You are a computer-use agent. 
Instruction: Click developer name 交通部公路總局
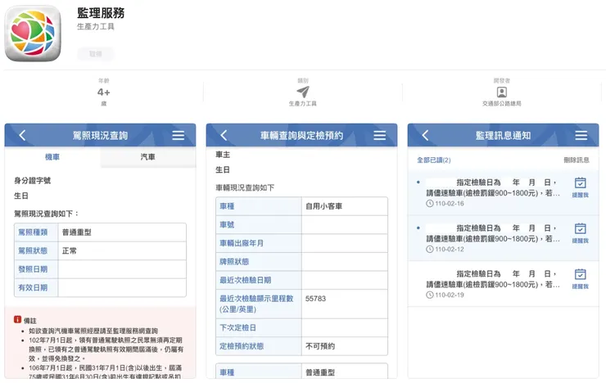click(x=502, y=103)
